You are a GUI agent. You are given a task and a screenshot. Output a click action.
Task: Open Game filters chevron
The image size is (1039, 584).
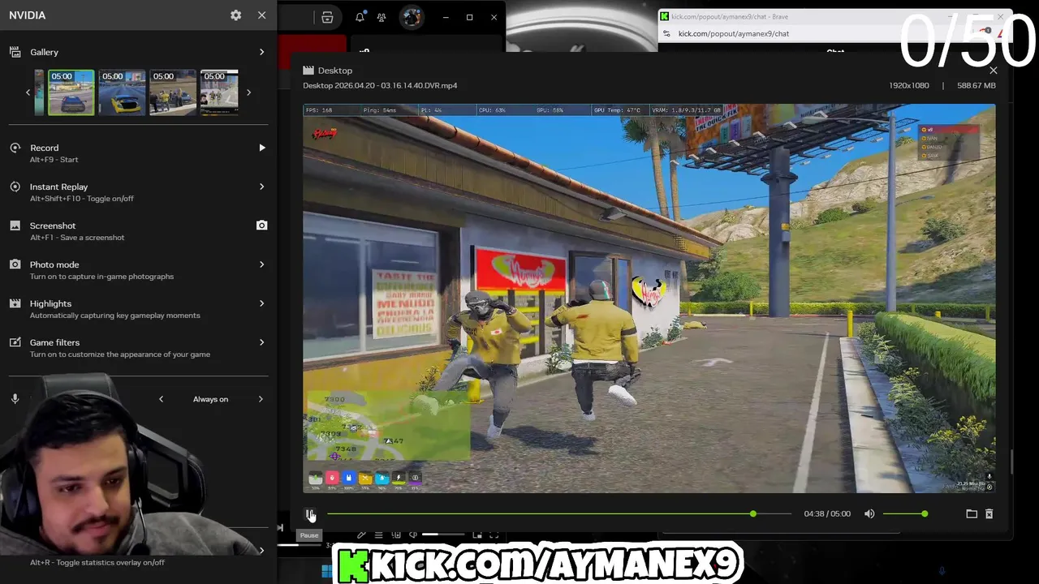tap(261, 342)
